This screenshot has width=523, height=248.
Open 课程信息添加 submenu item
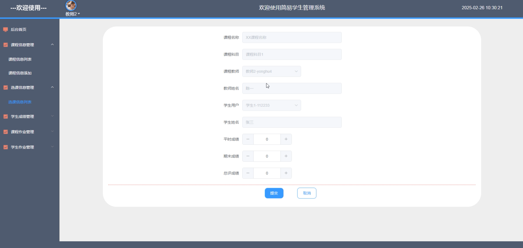click(x=20, y=73)
